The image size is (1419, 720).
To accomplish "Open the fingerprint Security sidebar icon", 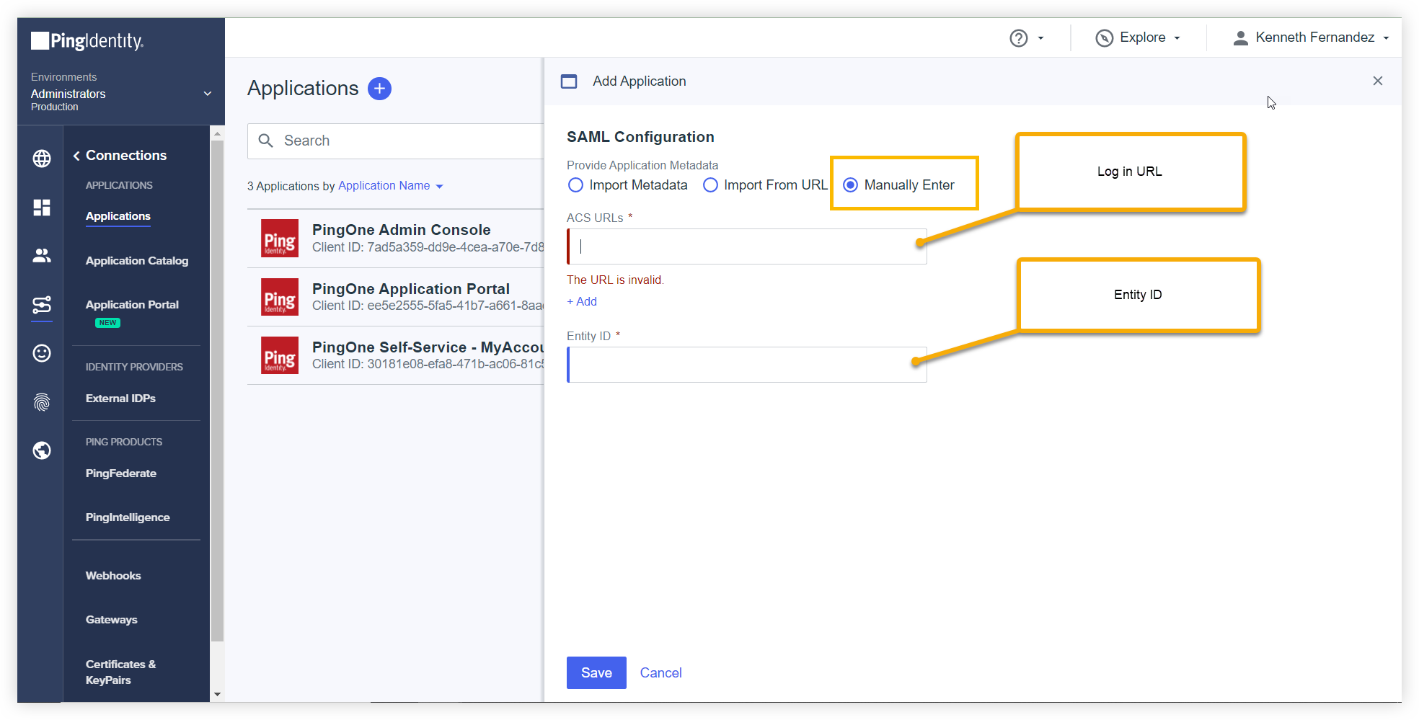I will (x=42, y=402).
